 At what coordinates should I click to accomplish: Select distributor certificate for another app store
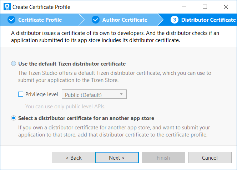click(14, 118)
